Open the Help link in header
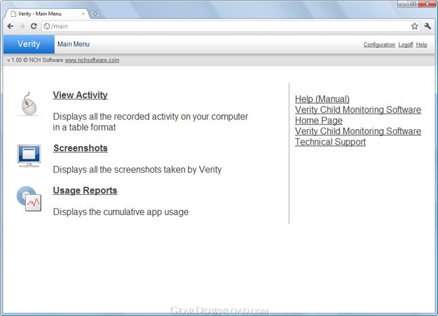Viewport: 438px width, 316px height. (421, 44)
